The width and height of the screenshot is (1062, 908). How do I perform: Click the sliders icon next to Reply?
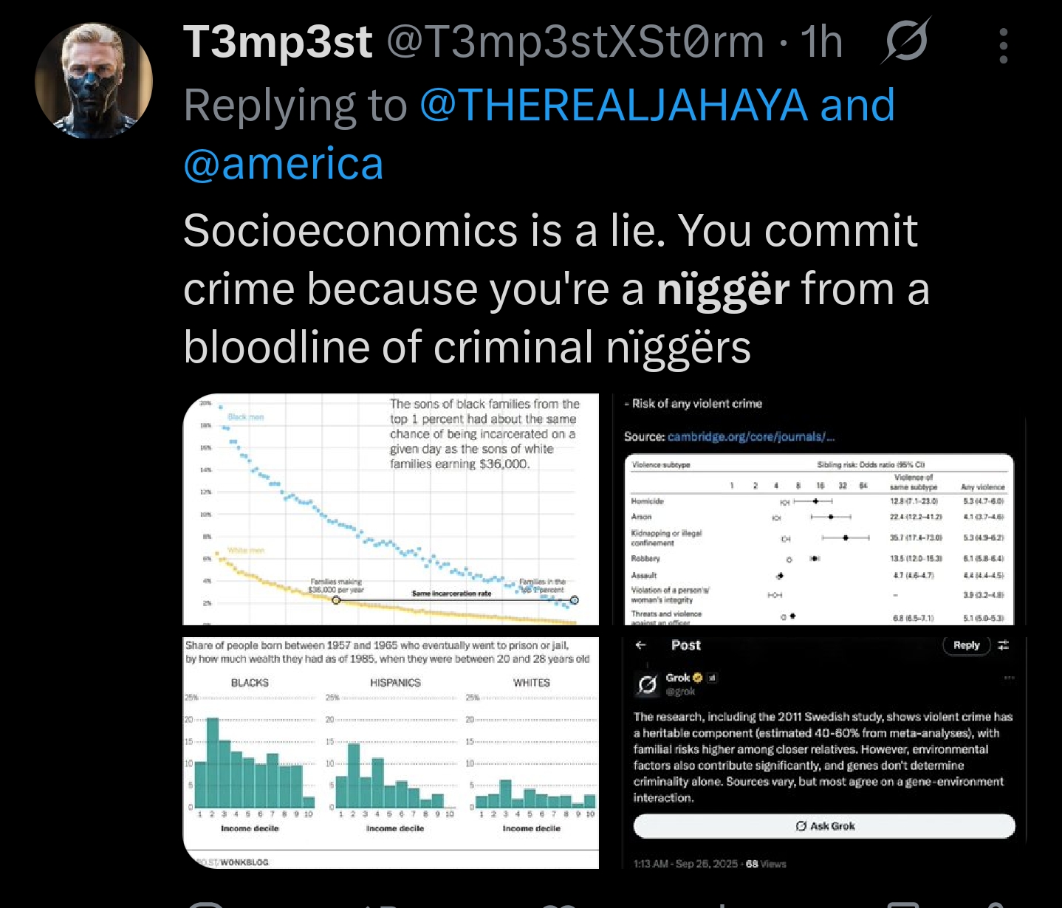pyautogui.click(x=1004, y=645)
